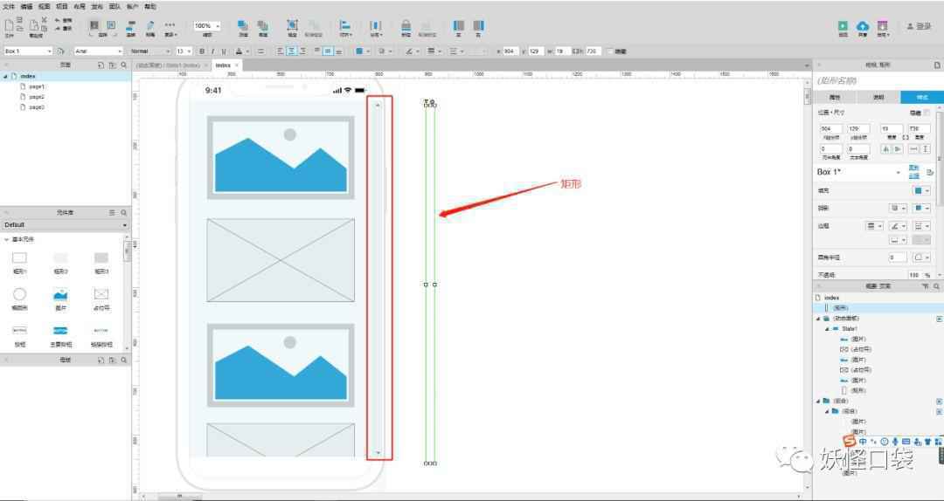Screen dimensions: 944x501
Task: Tick the hidden checkbox in style panel
Action: [927, 113]
